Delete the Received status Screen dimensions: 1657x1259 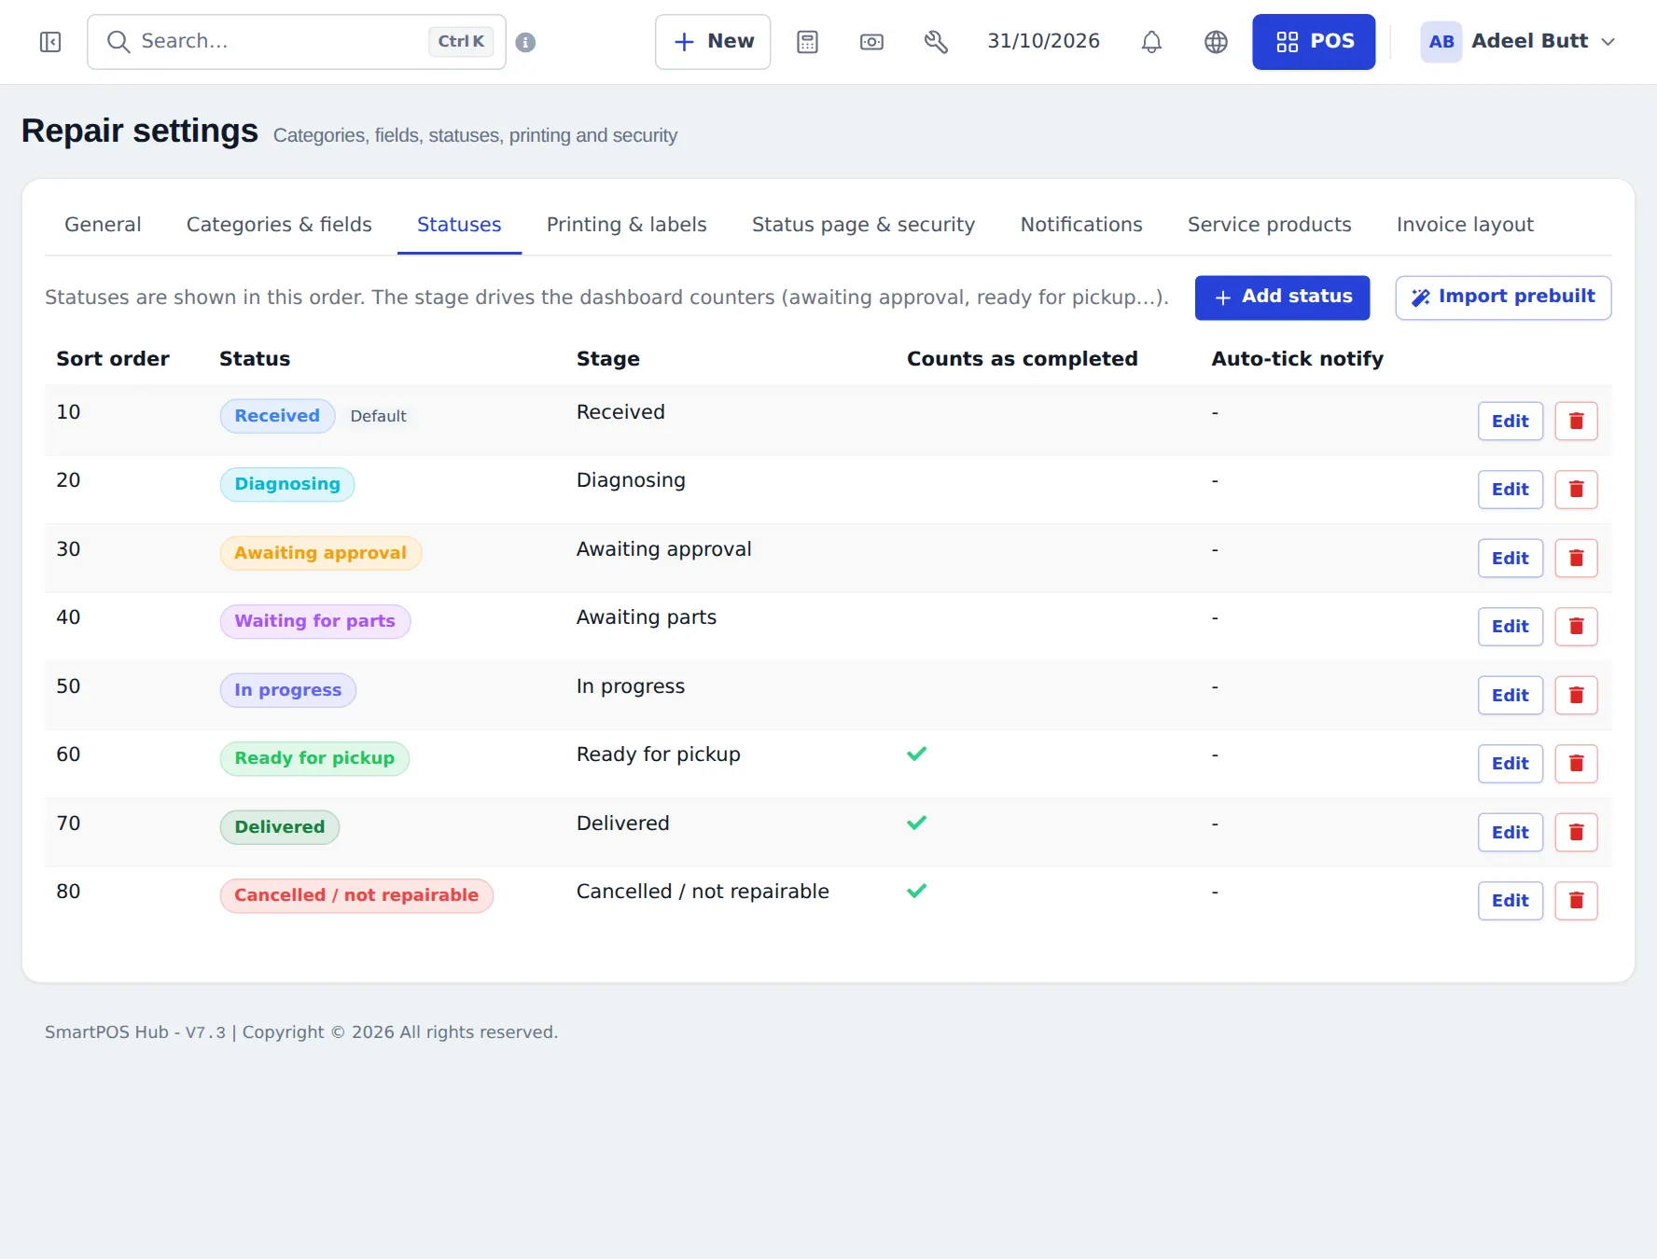[1576, 421]
